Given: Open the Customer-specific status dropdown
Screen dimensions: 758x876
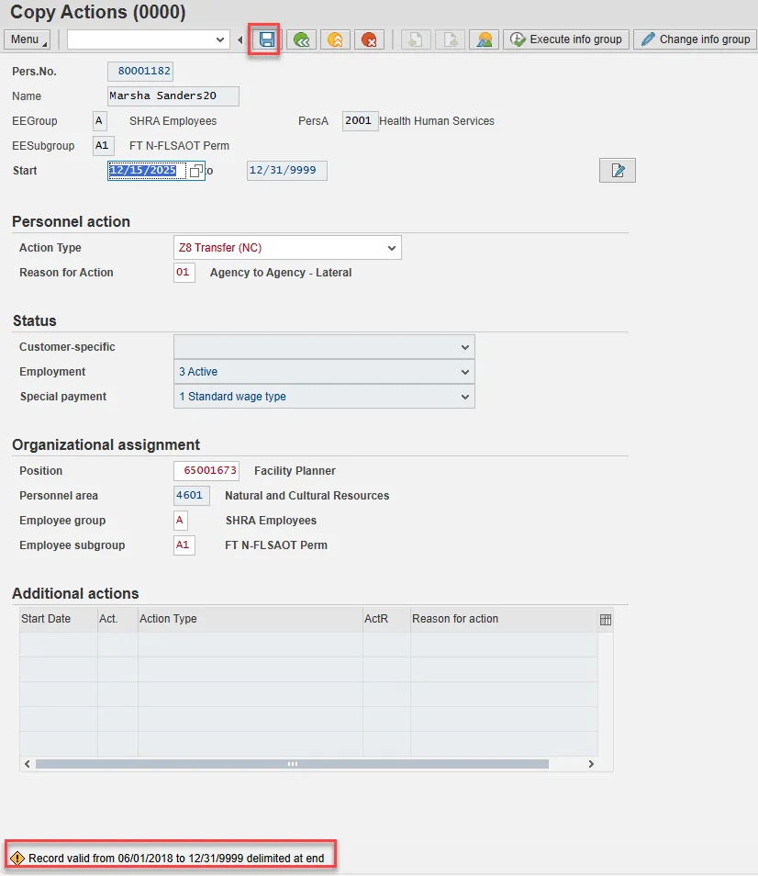Looking at the screenshot, I should [465, 347].
